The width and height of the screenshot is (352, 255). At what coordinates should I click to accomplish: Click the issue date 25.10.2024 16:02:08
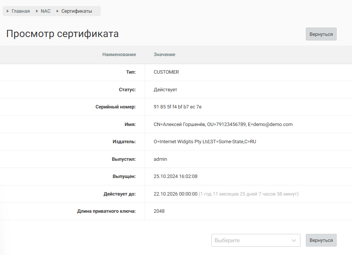click(175, 176)
